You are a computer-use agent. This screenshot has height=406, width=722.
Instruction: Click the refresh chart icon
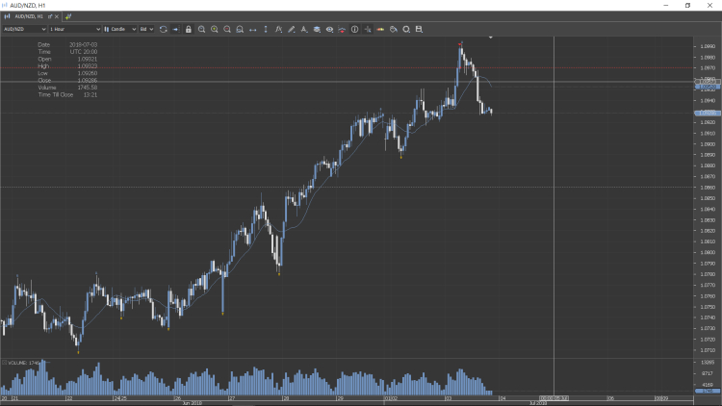[x=163, y=29]
